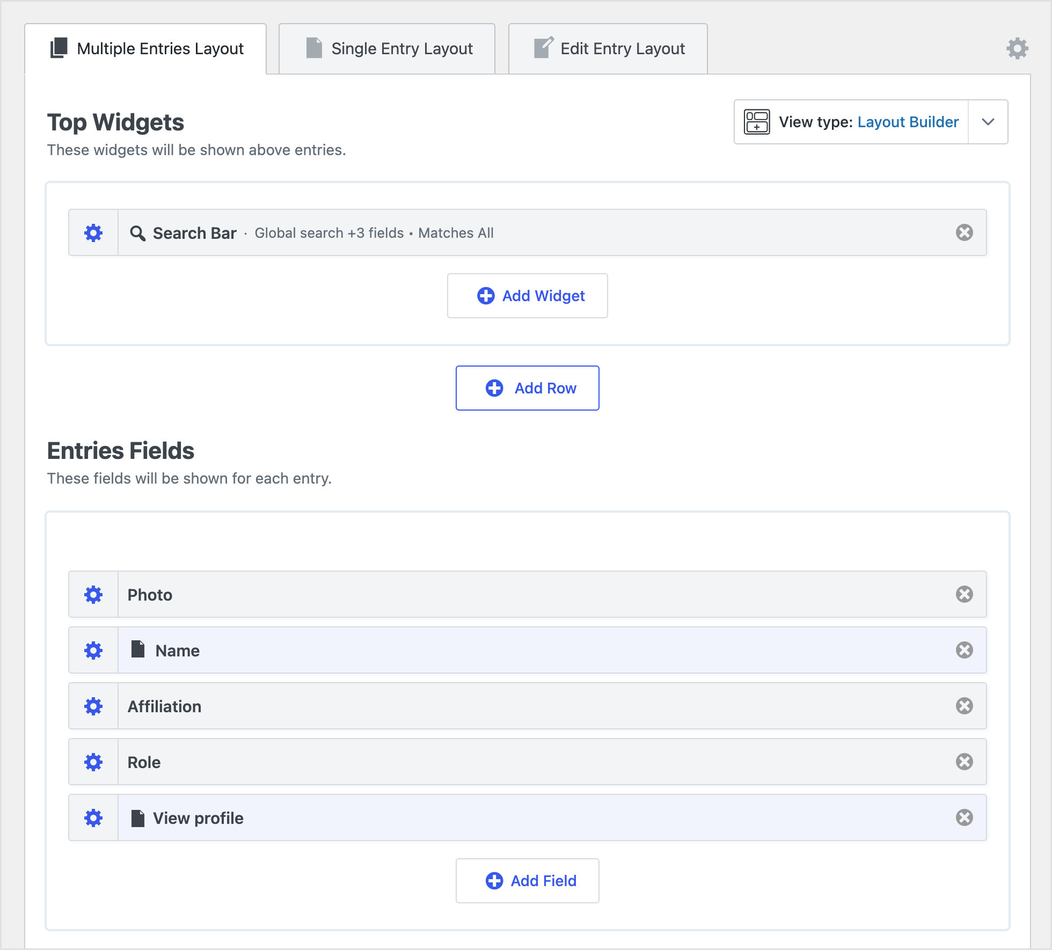
Task: Click the page icon next to View profile
Action: 138,818
